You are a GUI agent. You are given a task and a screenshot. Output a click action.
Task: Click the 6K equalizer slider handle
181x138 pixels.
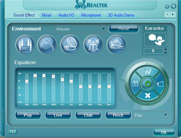pyautogui.click(x=81, y=86)
